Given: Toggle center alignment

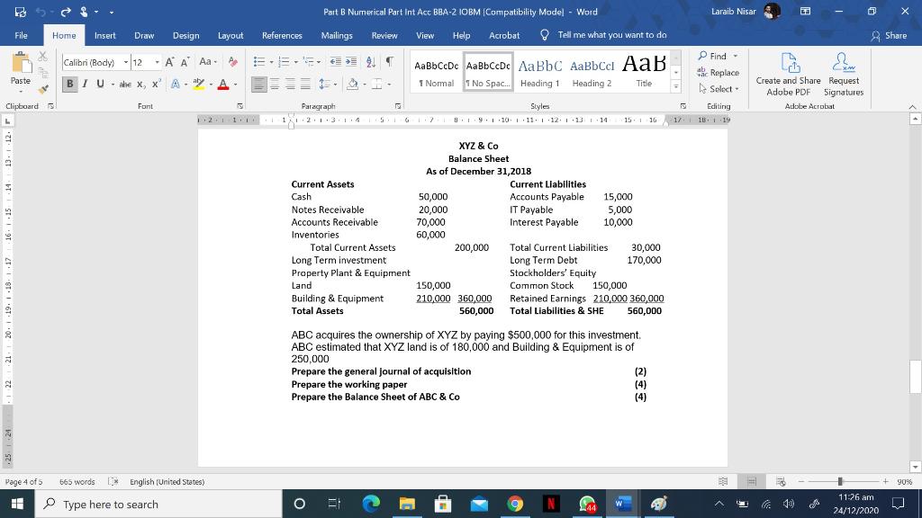Looking at the screenshot, I should [x=274, y=85].
